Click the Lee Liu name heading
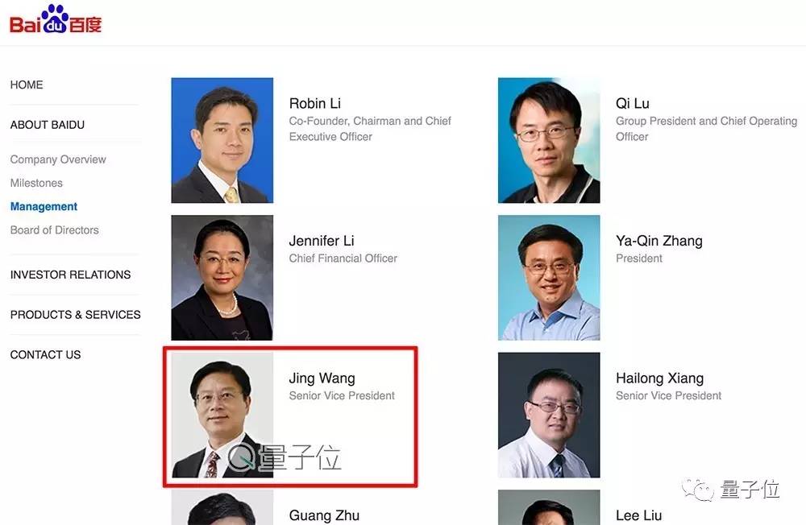Image resolution: width=806 pixels, height=525 pixels. coord(639,515)
